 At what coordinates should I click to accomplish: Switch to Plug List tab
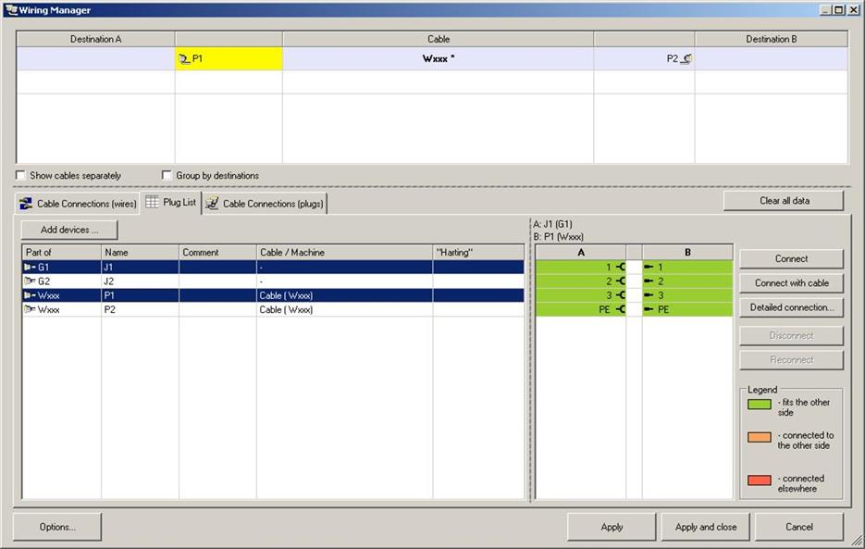(171, 202)
